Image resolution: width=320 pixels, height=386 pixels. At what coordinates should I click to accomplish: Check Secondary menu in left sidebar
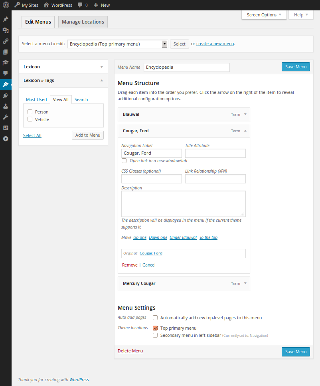[155, 335]
